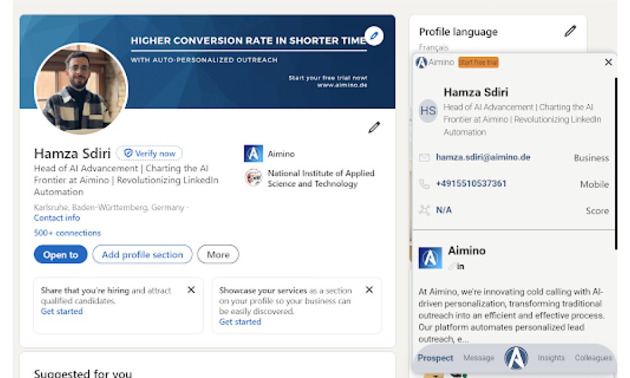Click the HS avatar initials in panel

tap(428, 111)
